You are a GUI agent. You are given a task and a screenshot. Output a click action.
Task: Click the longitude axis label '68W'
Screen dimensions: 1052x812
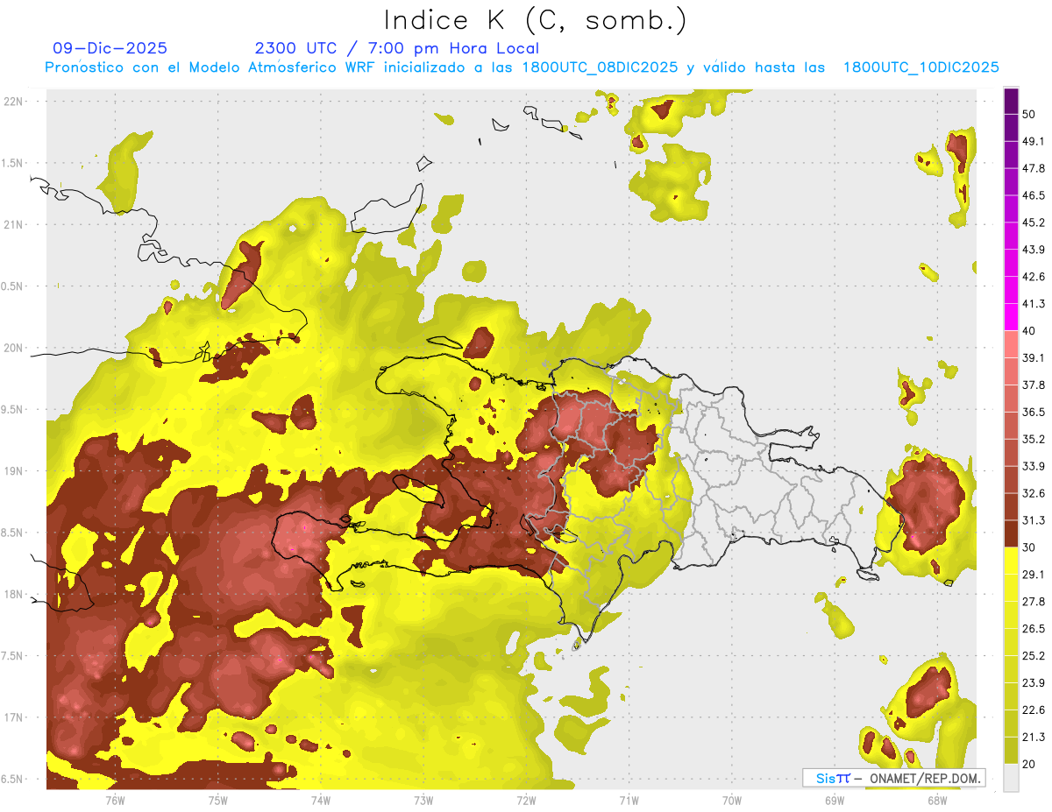(937, 801)
